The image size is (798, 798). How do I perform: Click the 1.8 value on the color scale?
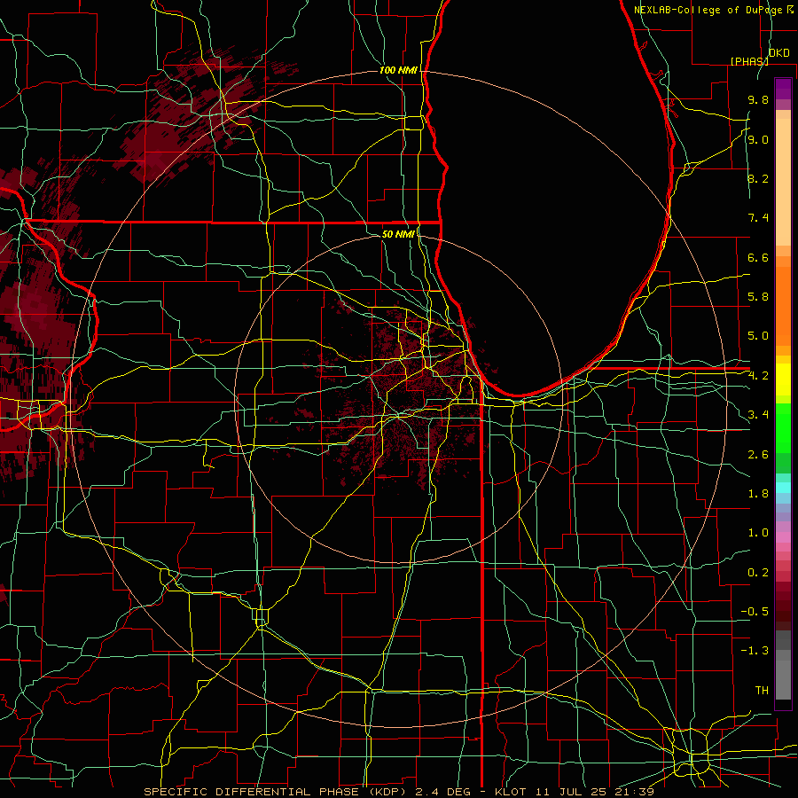tap(758, 494)
